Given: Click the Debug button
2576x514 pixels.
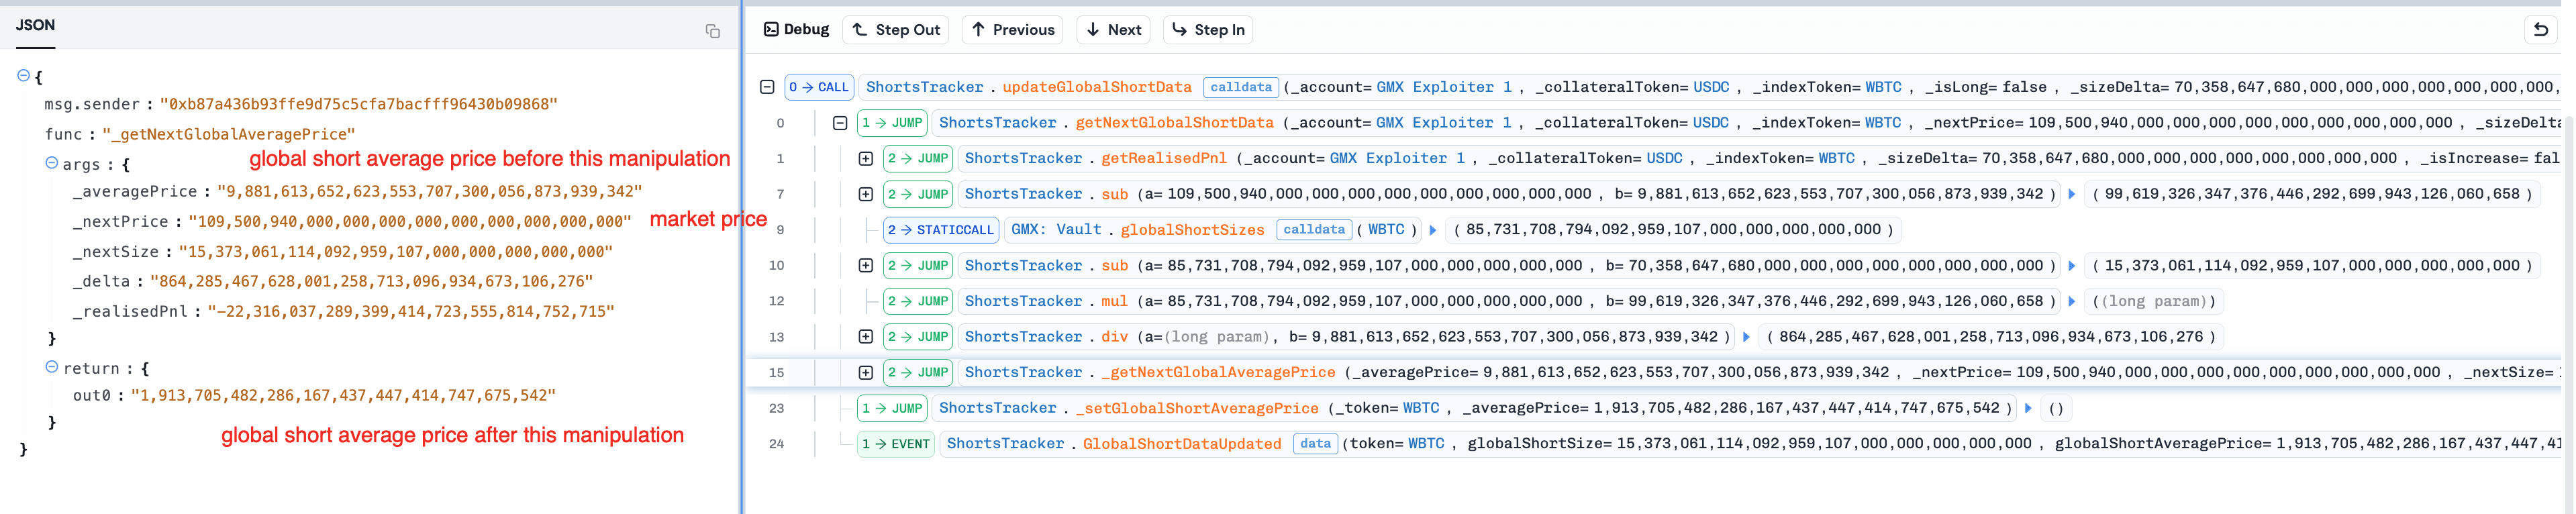Looking at the screenshot, I should [796, 30].
